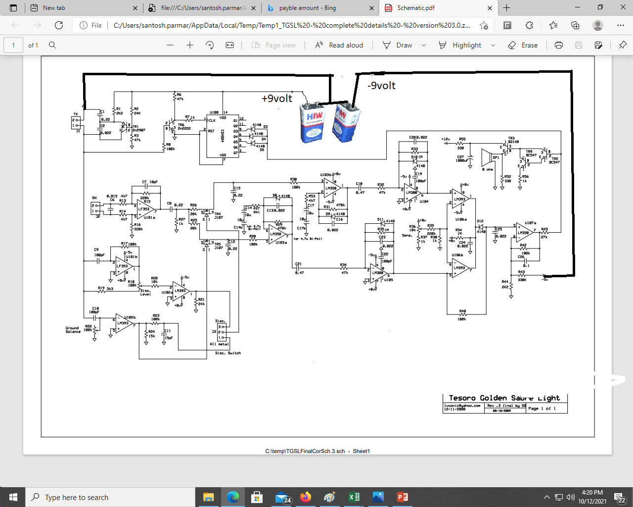The width and height of the screenshot is (633, 507).
Task: Pin the PDF toolbar
Action: point(623,45)
